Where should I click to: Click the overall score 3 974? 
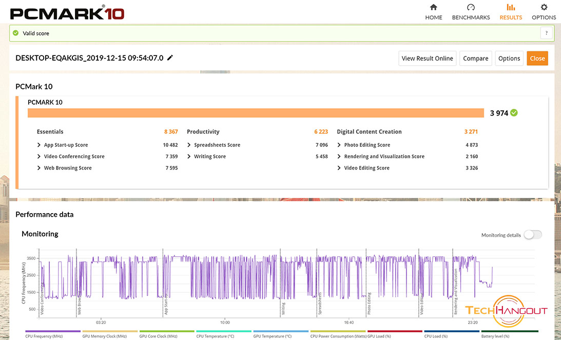tap(499, 113)
